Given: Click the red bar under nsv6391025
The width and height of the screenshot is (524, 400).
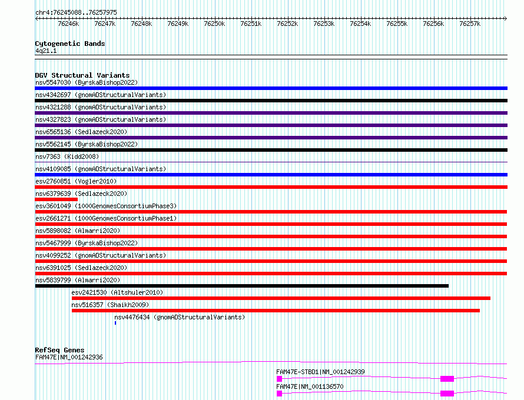Looking at the screenshot, I should tap(271, 274).
